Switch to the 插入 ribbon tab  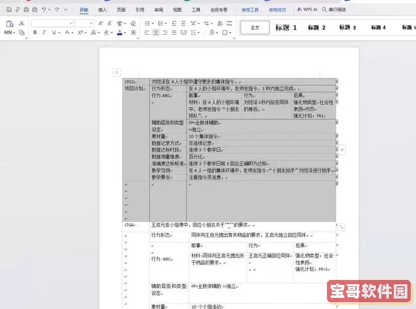[102, 10]
